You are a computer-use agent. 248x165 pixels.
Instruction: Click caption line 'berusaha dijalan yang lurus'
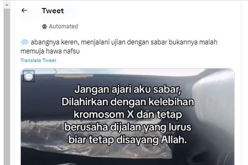pos(128,127)
